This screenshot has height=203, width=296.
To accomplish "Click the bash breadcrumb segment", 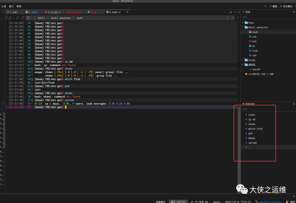I will coord(79,18).
